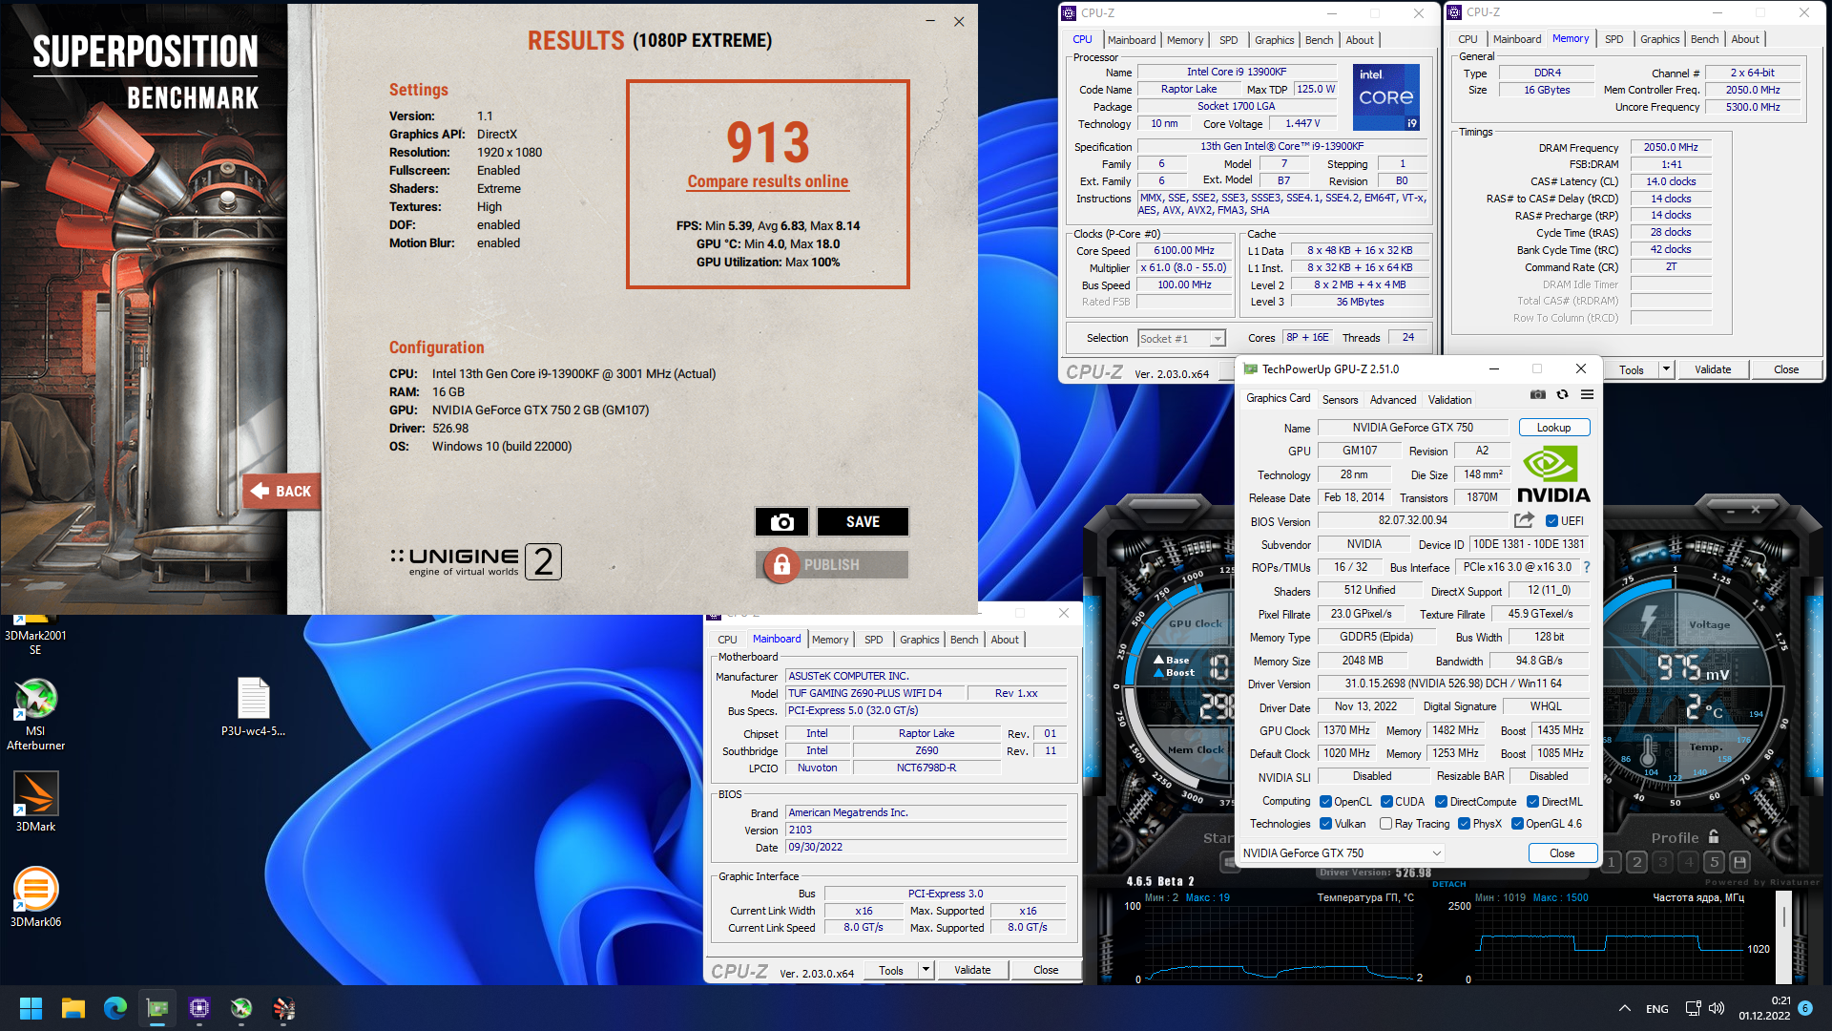
Task: Click the GPU-Z Name field NVIDIA GeForce GTX 750
Action: [1412, 428]
